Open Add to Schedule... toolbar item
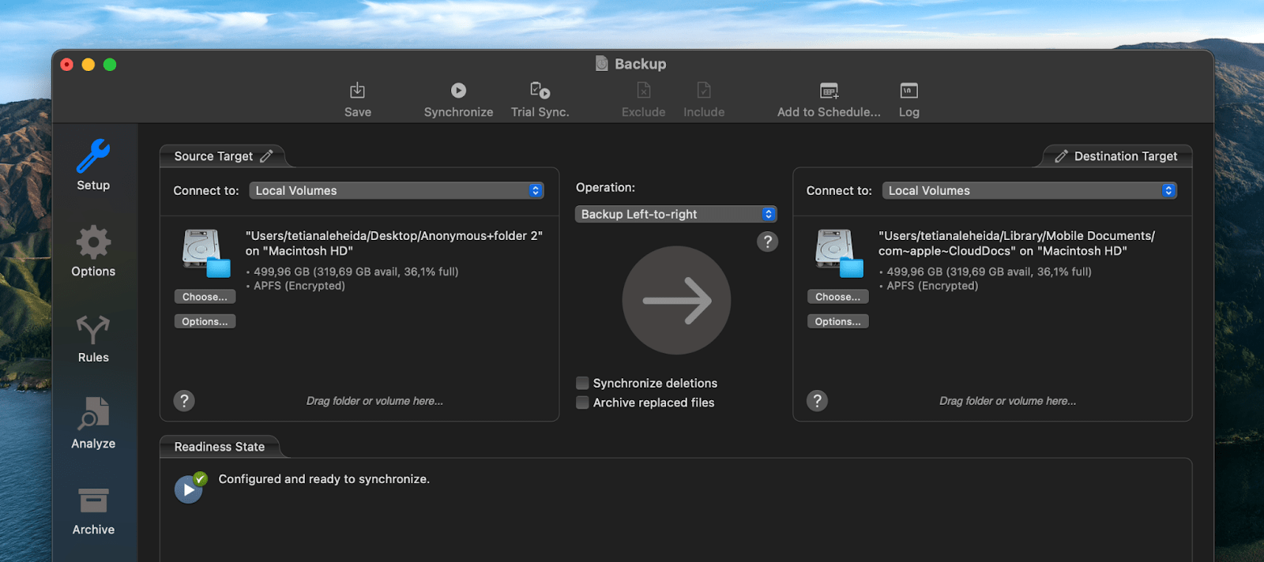The width and height of the screenshot is (1264, 562). [x=829, y=91]
